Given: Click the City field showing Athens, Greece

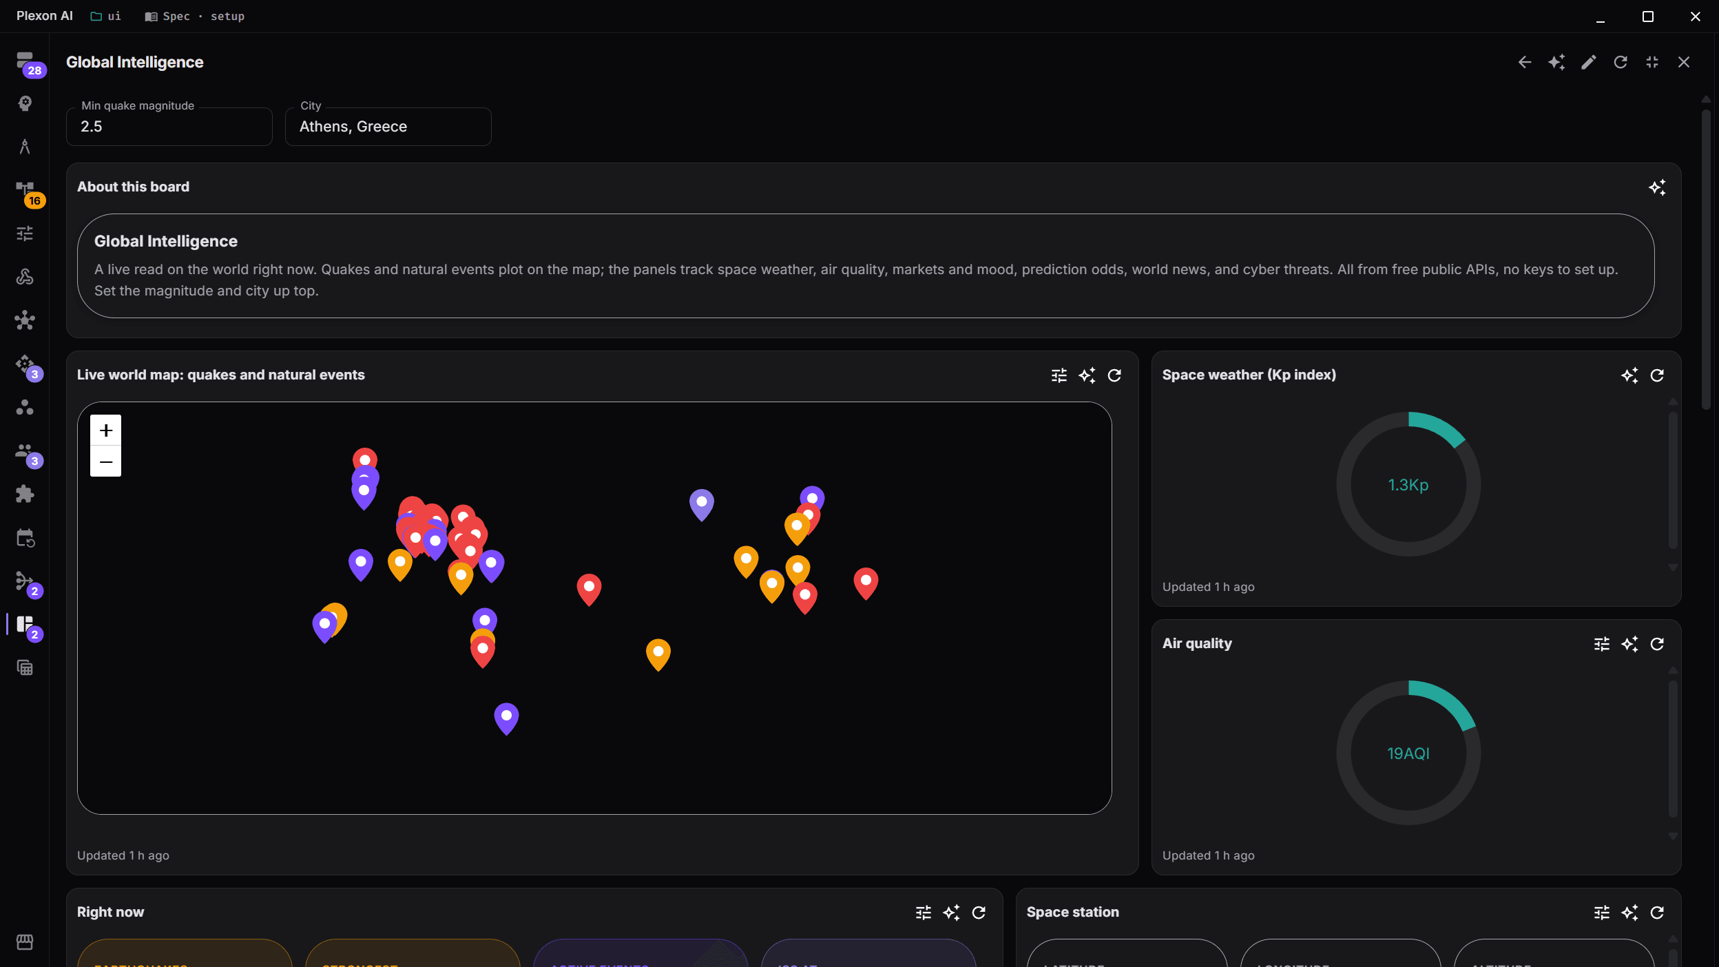Looking at the screenshot, I should 388,126.
